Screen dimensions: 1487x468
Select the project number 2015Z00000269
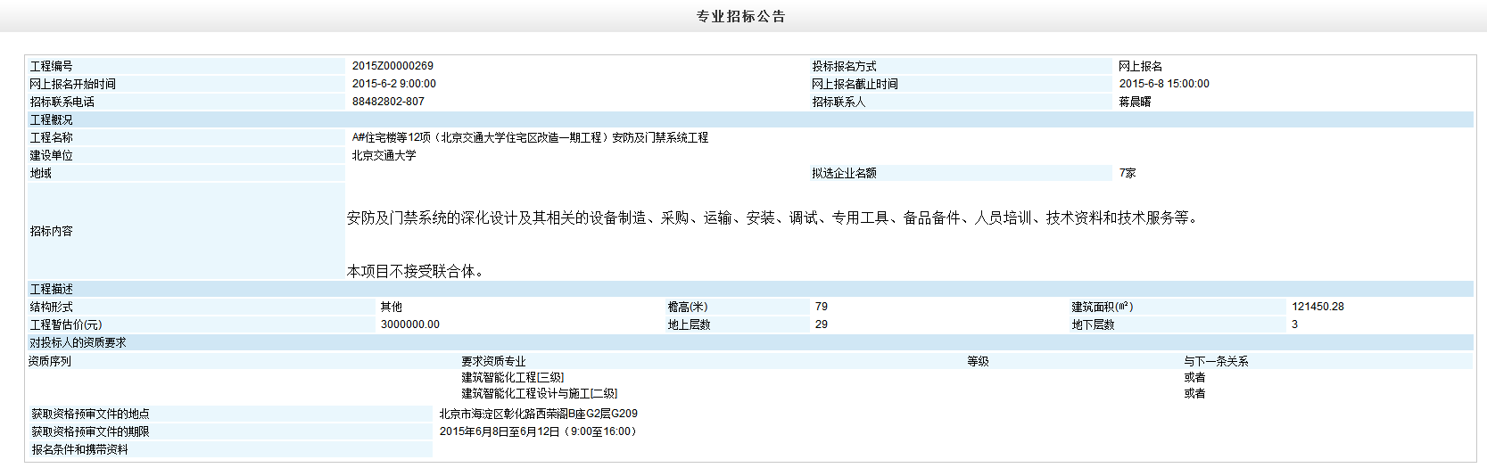tap(392, 66)
